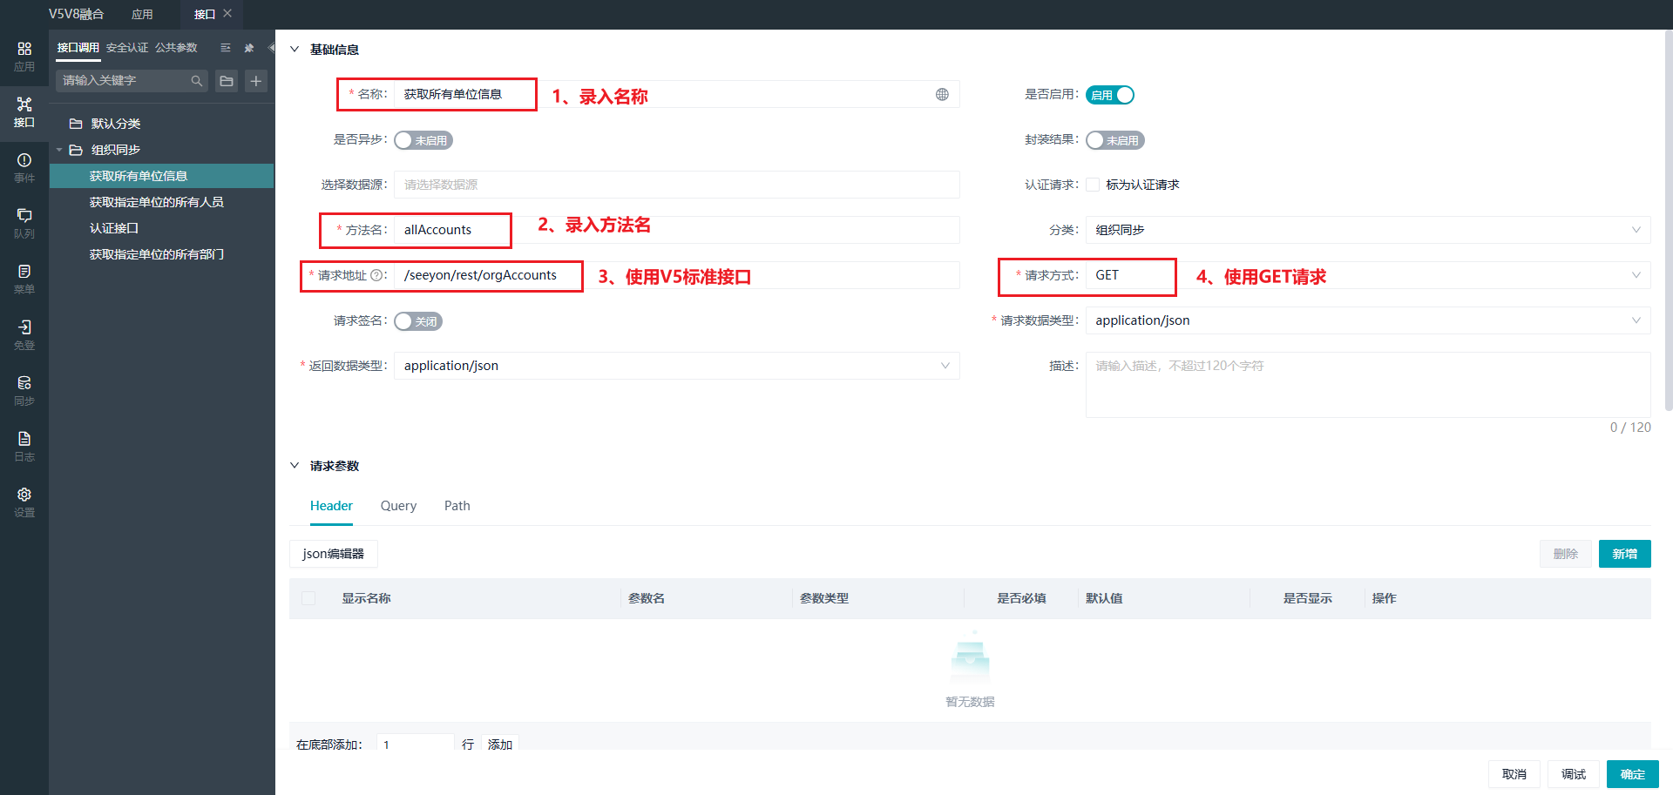The height and width of the screenshot is (795, 1673).
Task: Open the 请求数据类型 dropdown
Action: click(x=1368, y=320)
